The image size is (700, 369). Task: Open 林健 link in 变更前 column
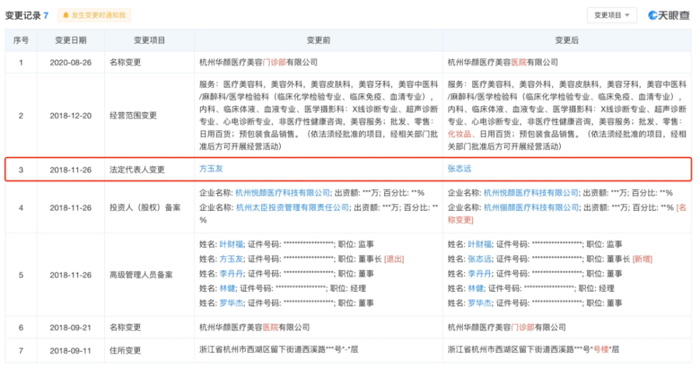pos(227,288)
